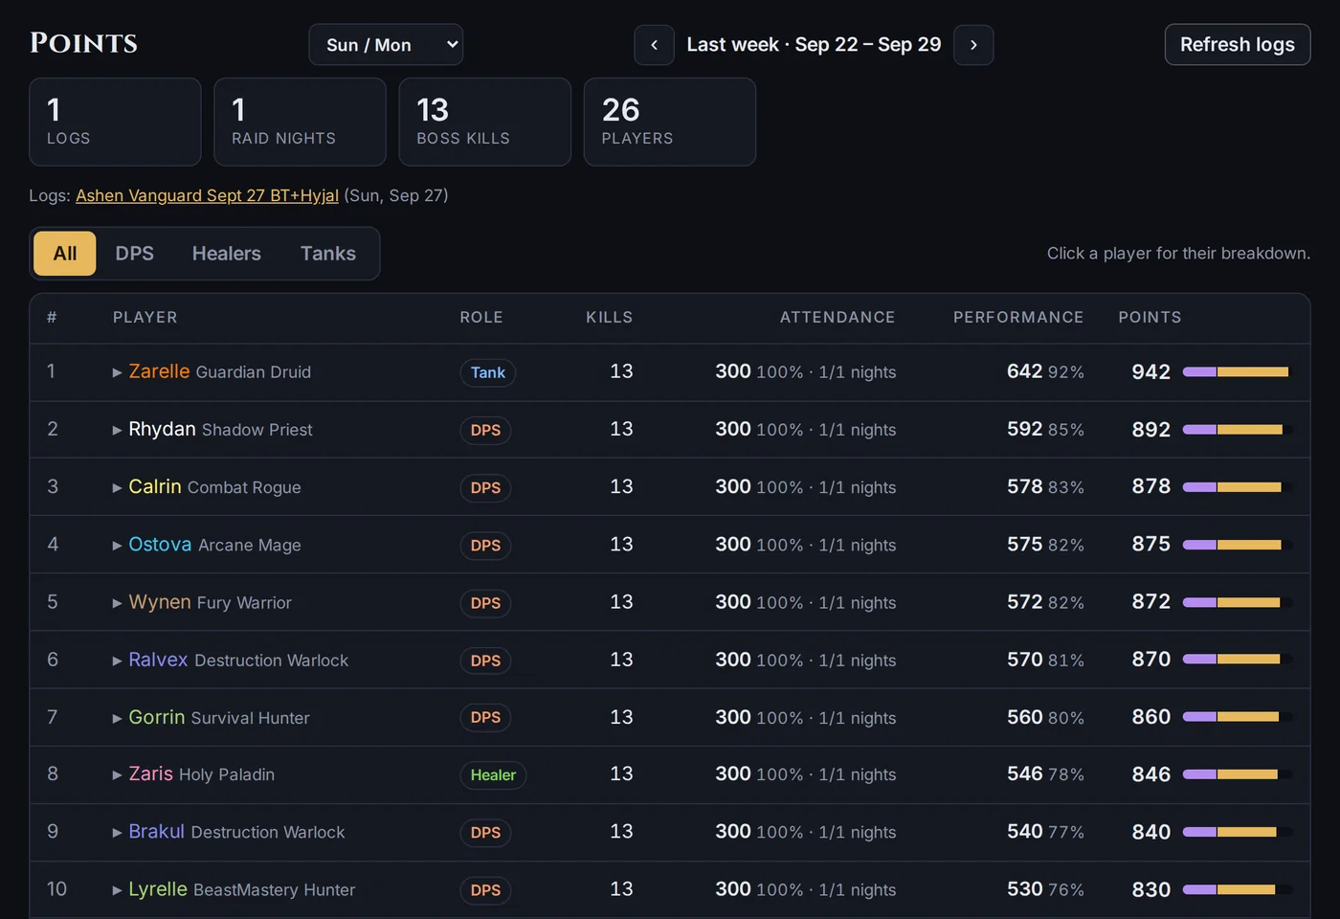Screen dimensions: 1340x919
Task: Click the player name Zaris
Action: (x=151, y=773)
